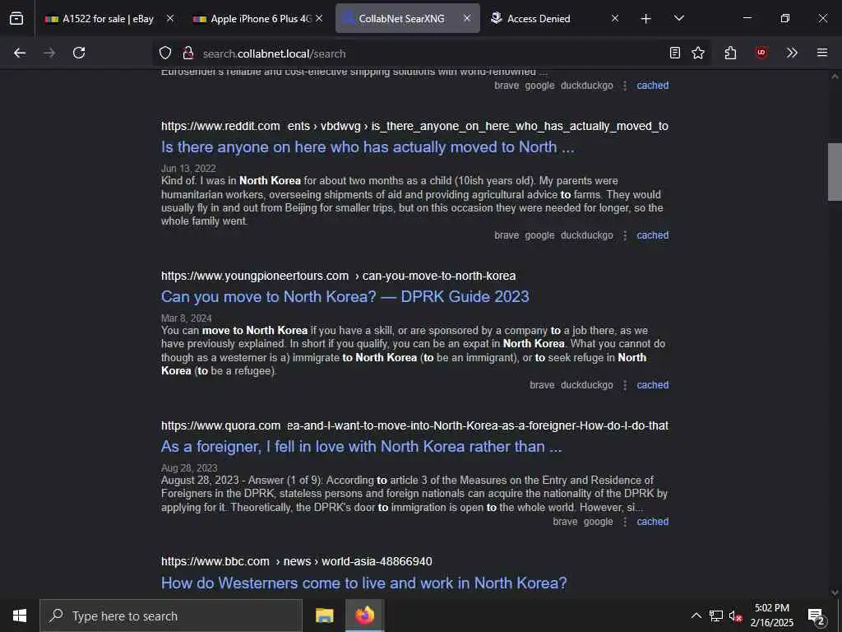This screenshot has height=632, width=842.
Task: Switch to the Access Denied tab
Action: (539, 19)
